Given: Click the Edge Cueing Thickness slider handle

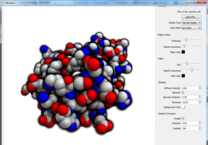Looking at the screenshot, I should point(186,40).
